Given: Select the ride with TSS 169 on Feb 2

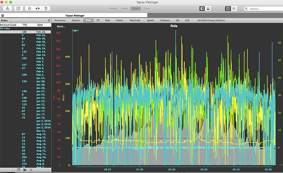Looking at the screenshot, I should tap(26, 75).
